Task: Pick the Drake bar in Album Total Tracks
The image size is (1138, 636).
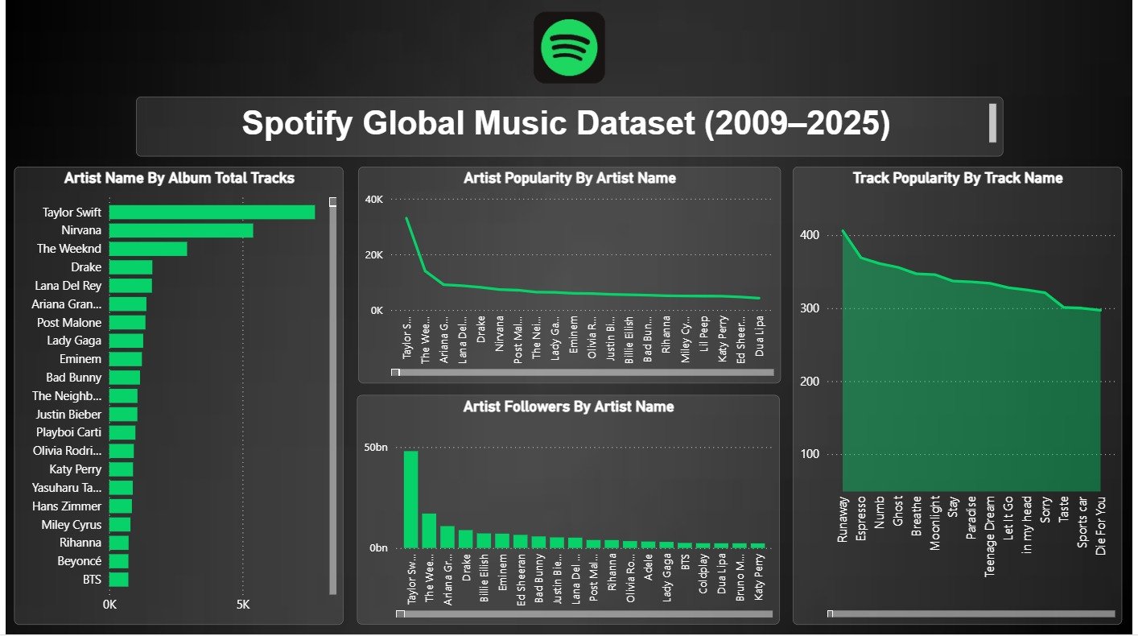Action: coord(130,267)
